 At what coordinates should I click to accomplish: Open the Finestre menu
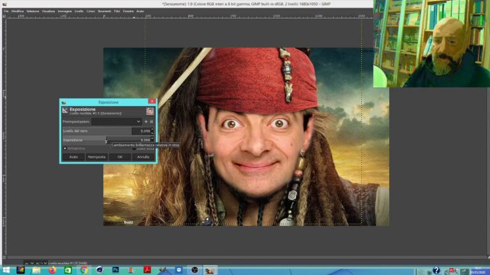pyautogui.click(x=128, y=11)
